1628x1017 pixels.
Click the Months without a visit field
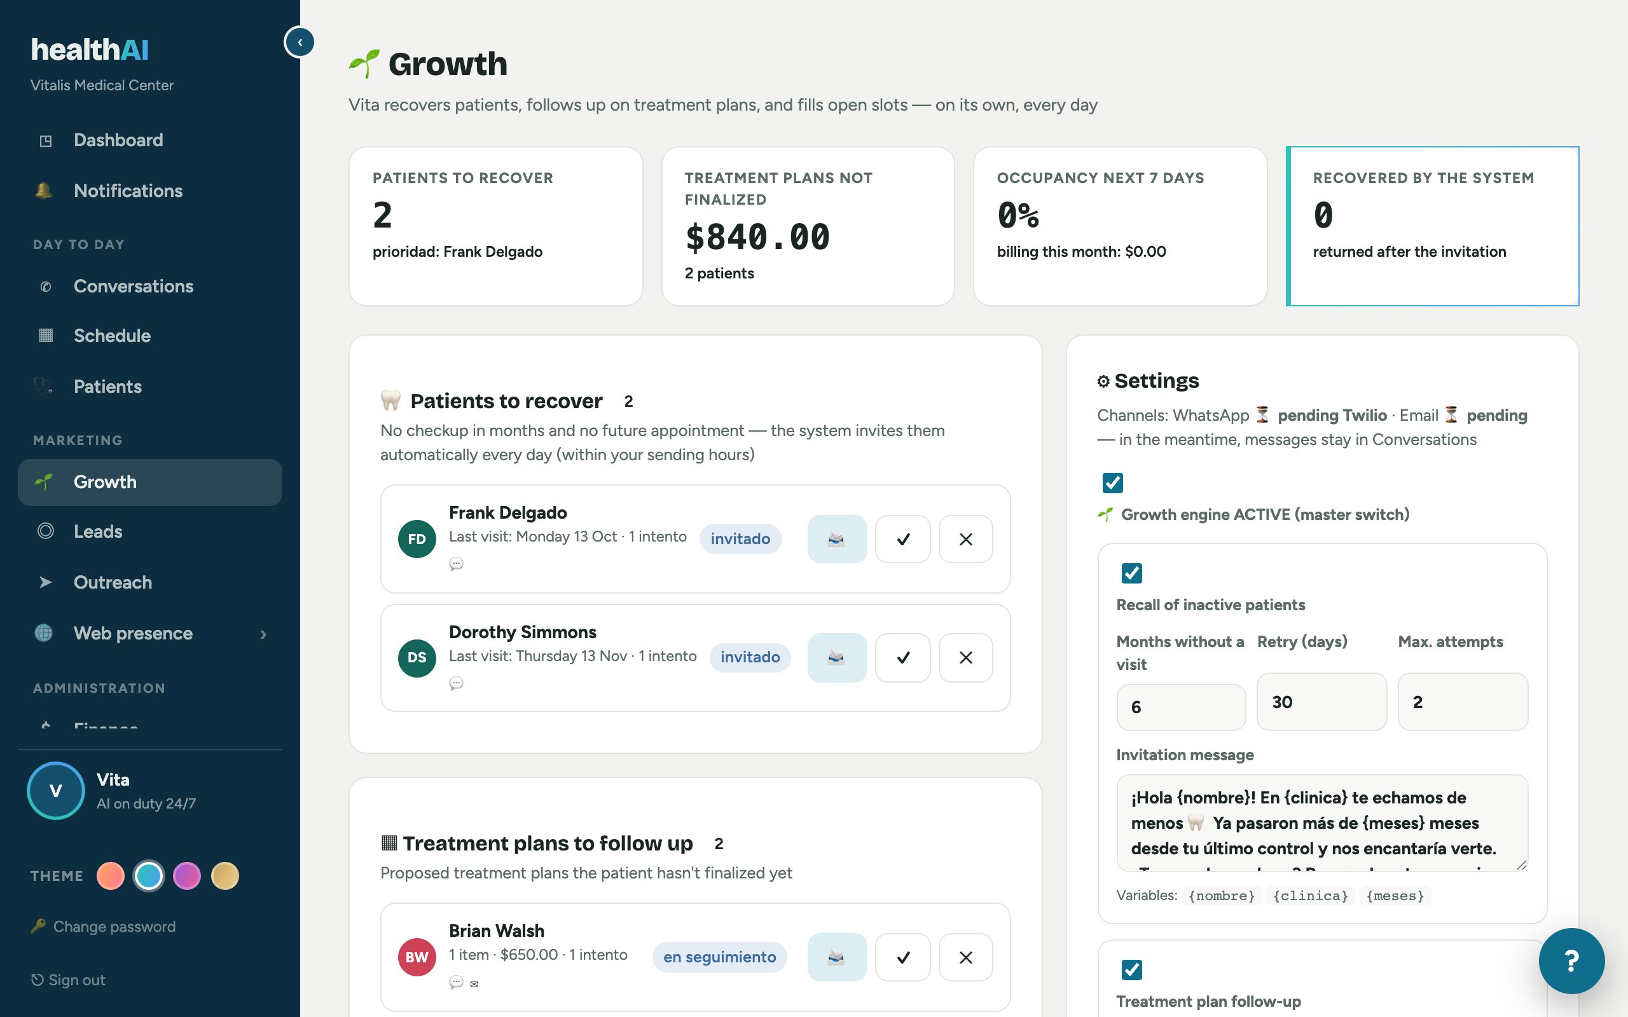tap(1181, 707)
